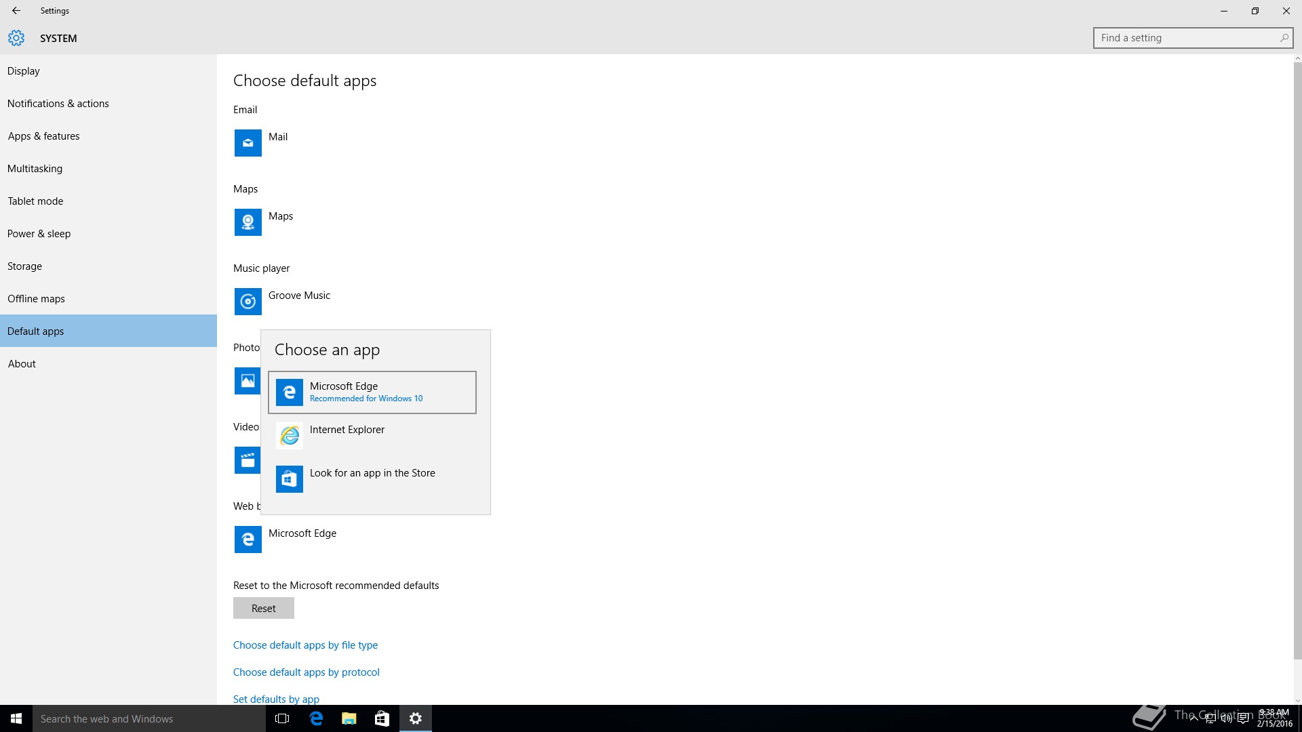Open Storage settings
Screen dimensions: 1302x732
[x=108, y=266]
